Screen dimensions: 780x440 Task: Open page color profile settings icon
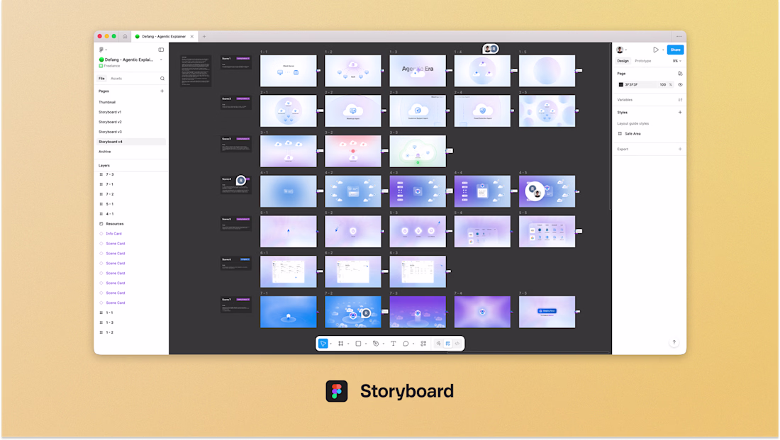[680, 74]
